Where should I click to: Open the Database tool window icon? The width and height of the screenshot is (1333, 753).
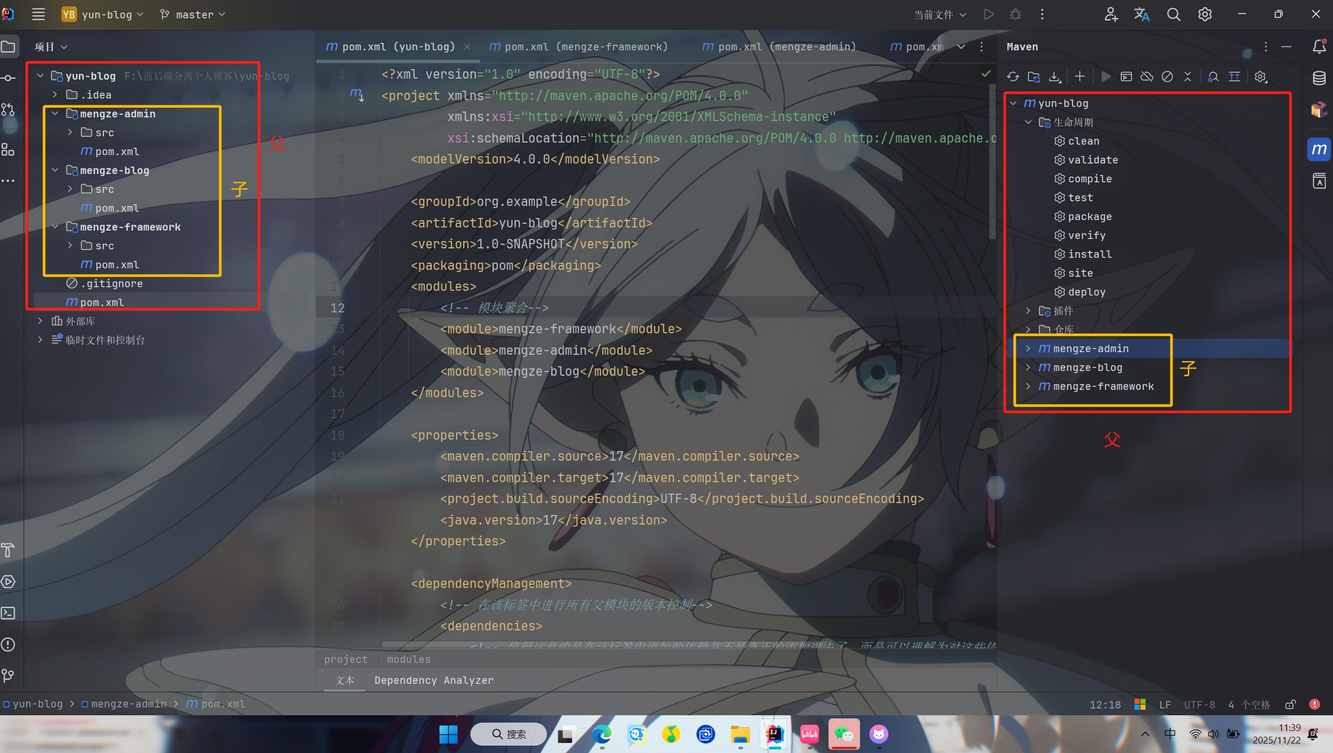[x=1319, y=79]
